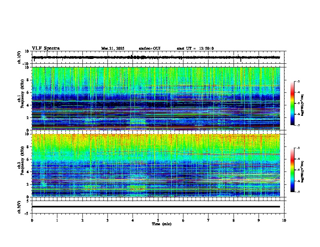
Task: Click the 'station=' header label
Action: pos(146,48)
